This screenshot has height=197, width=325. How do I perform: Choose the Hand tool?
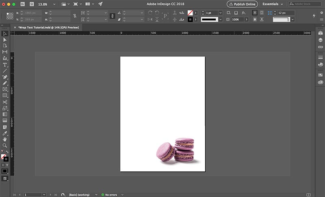[x=5, y=139]
